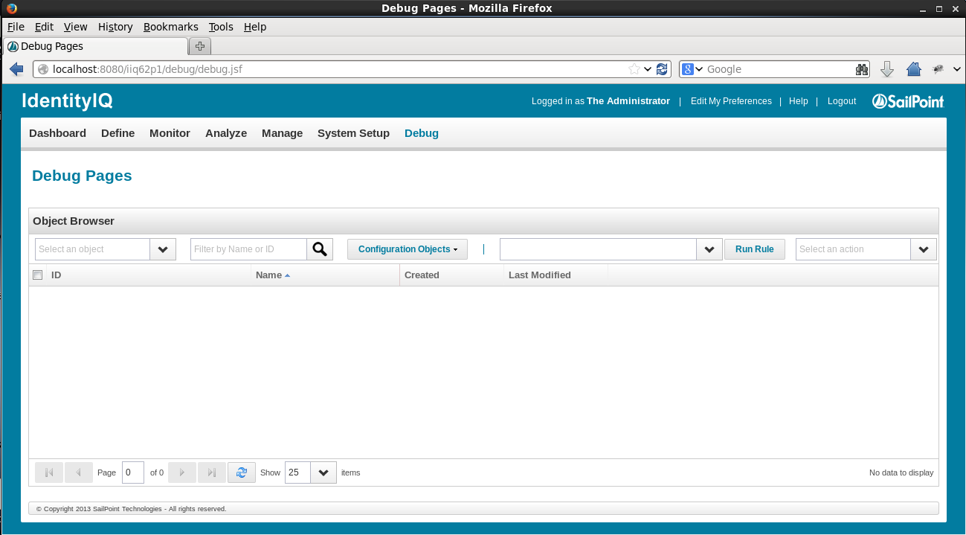This screenshot has width=966, height=535.
Task: Click the grid refresh icon in pager
Action: 241,472
